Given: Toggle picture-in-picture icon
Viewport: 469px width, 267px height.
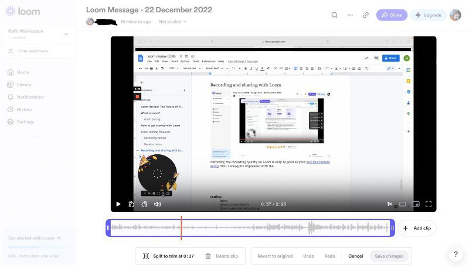Looking at the screenshot, I should pos(416,204).
